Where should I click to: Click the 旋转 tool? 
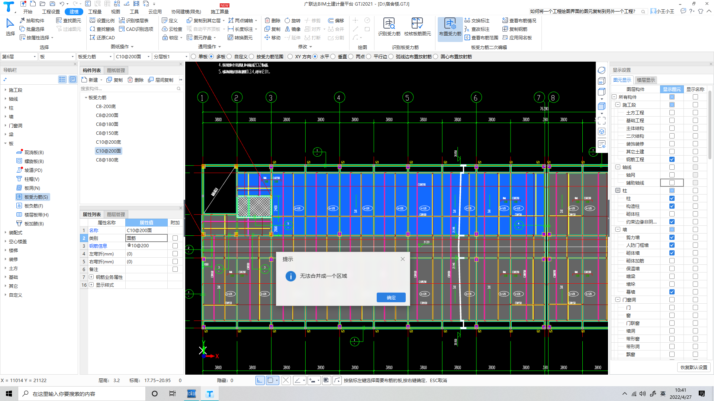click(x=293, y=20)
